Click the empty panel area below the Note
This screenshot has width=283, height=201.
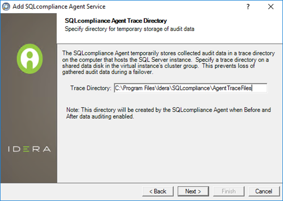pos(169,152)
